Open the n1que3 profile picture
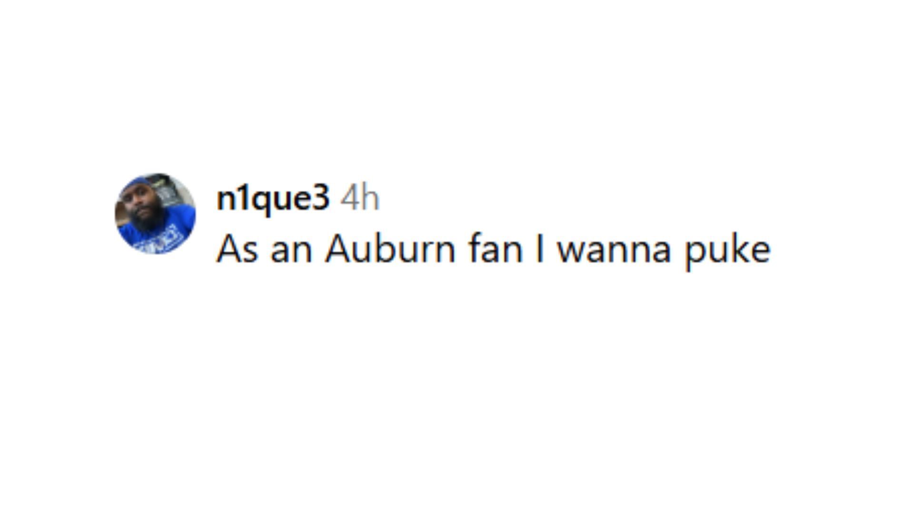This screenshot has width=914, height=514. tap(155, 214)
